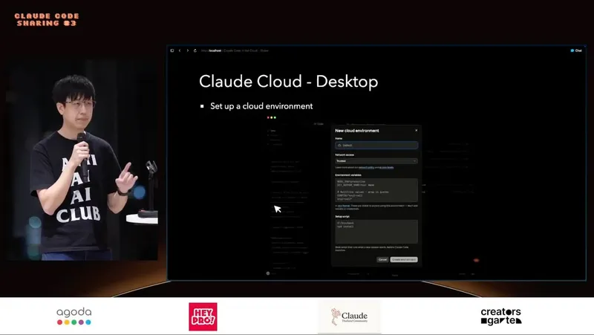Open the access levels link

coord(386,168)
